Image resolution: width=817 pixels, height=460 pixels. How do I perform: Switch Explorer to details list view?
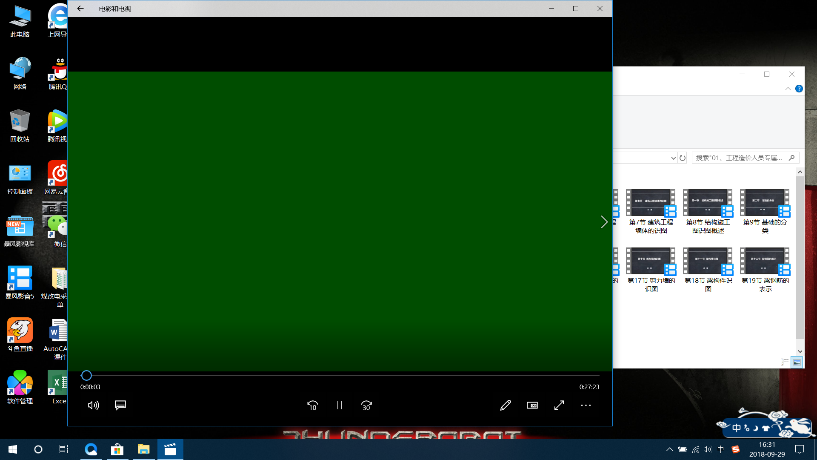[x=785, y=362]
